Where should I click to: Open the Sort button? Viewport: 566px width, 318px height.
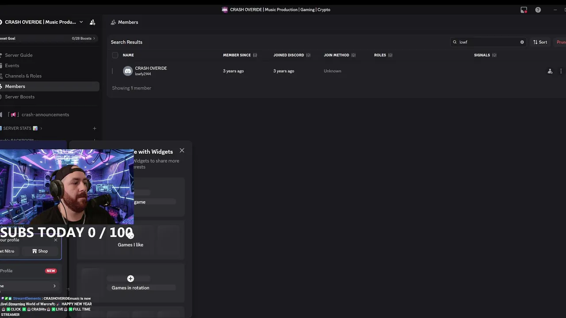(540, 42)
